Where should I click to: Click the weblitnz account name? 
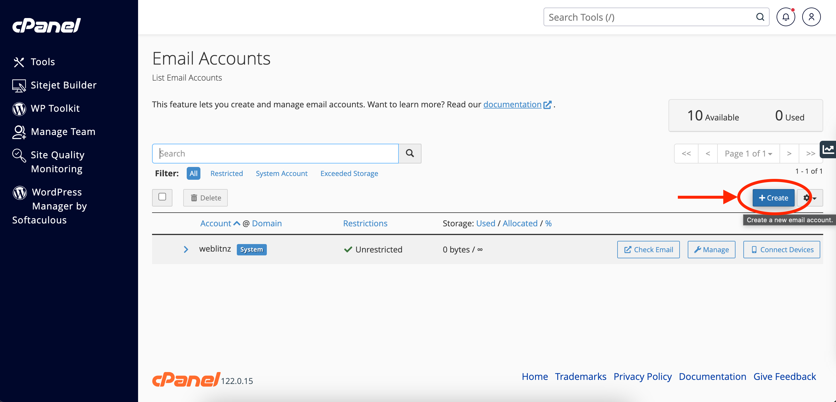215,249
